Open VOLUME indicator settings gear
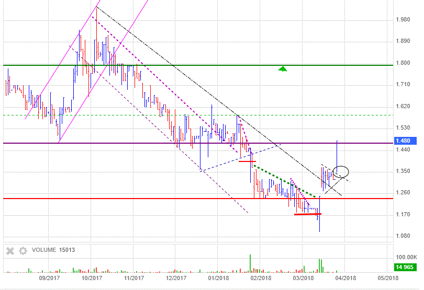 coord(23,251)
